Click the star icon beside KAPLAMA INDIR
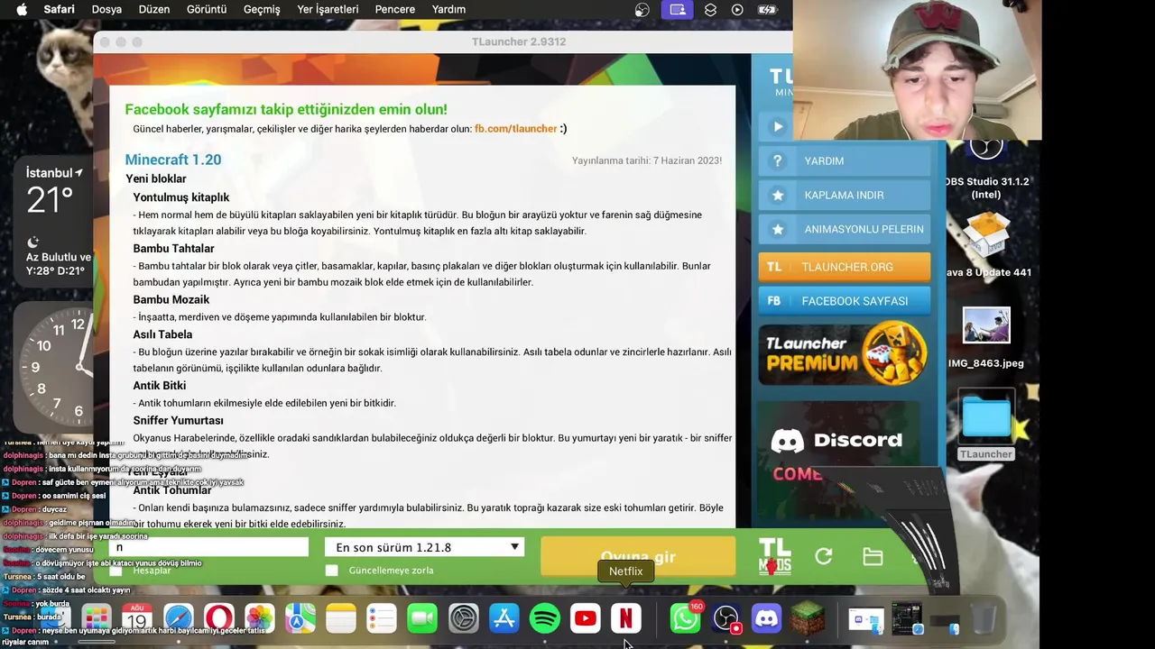 pyautogui.click(x=777, y=195)
